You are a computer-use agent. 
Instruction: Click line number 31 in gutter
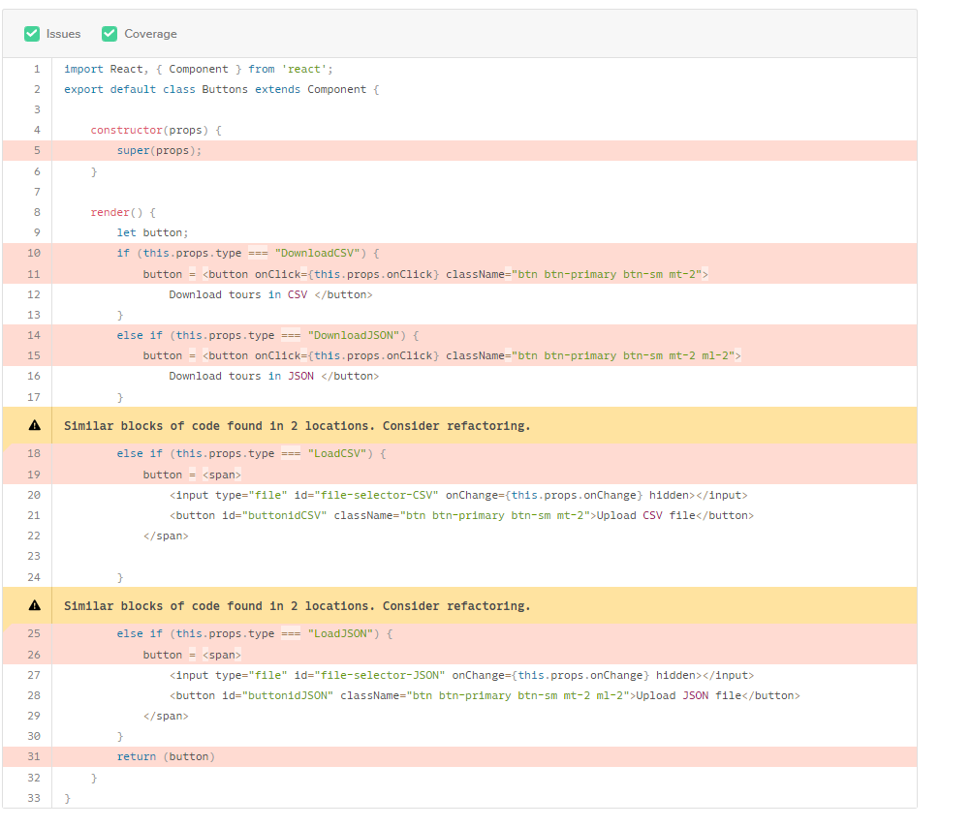(34, 756)
